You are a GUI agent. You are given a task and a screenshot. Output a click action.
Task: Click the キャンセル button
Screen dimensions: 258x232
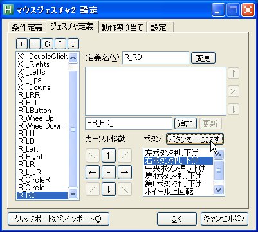click(x=225, y=219)
